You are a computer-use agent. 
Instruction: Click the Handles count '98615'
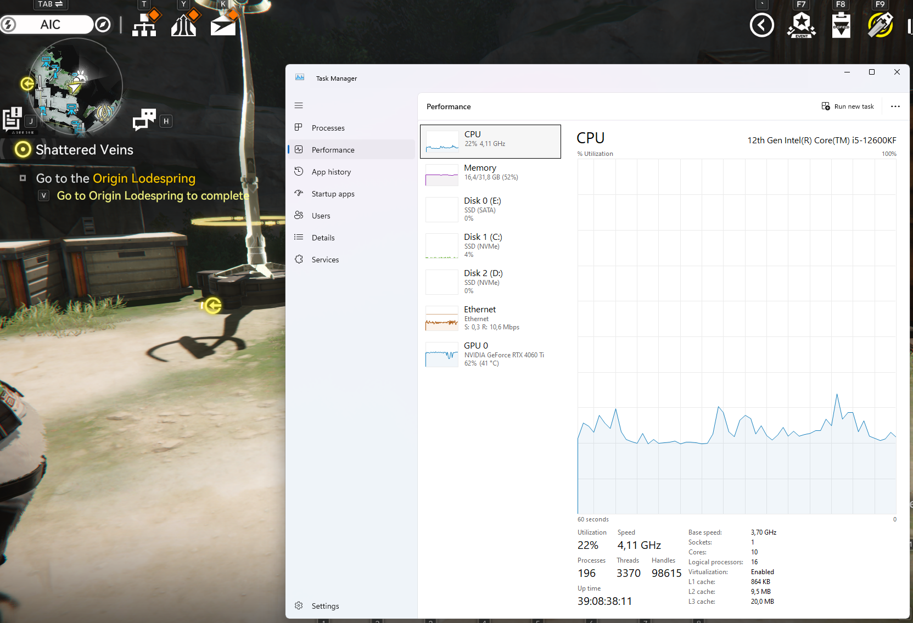click(x=666, y=573)
